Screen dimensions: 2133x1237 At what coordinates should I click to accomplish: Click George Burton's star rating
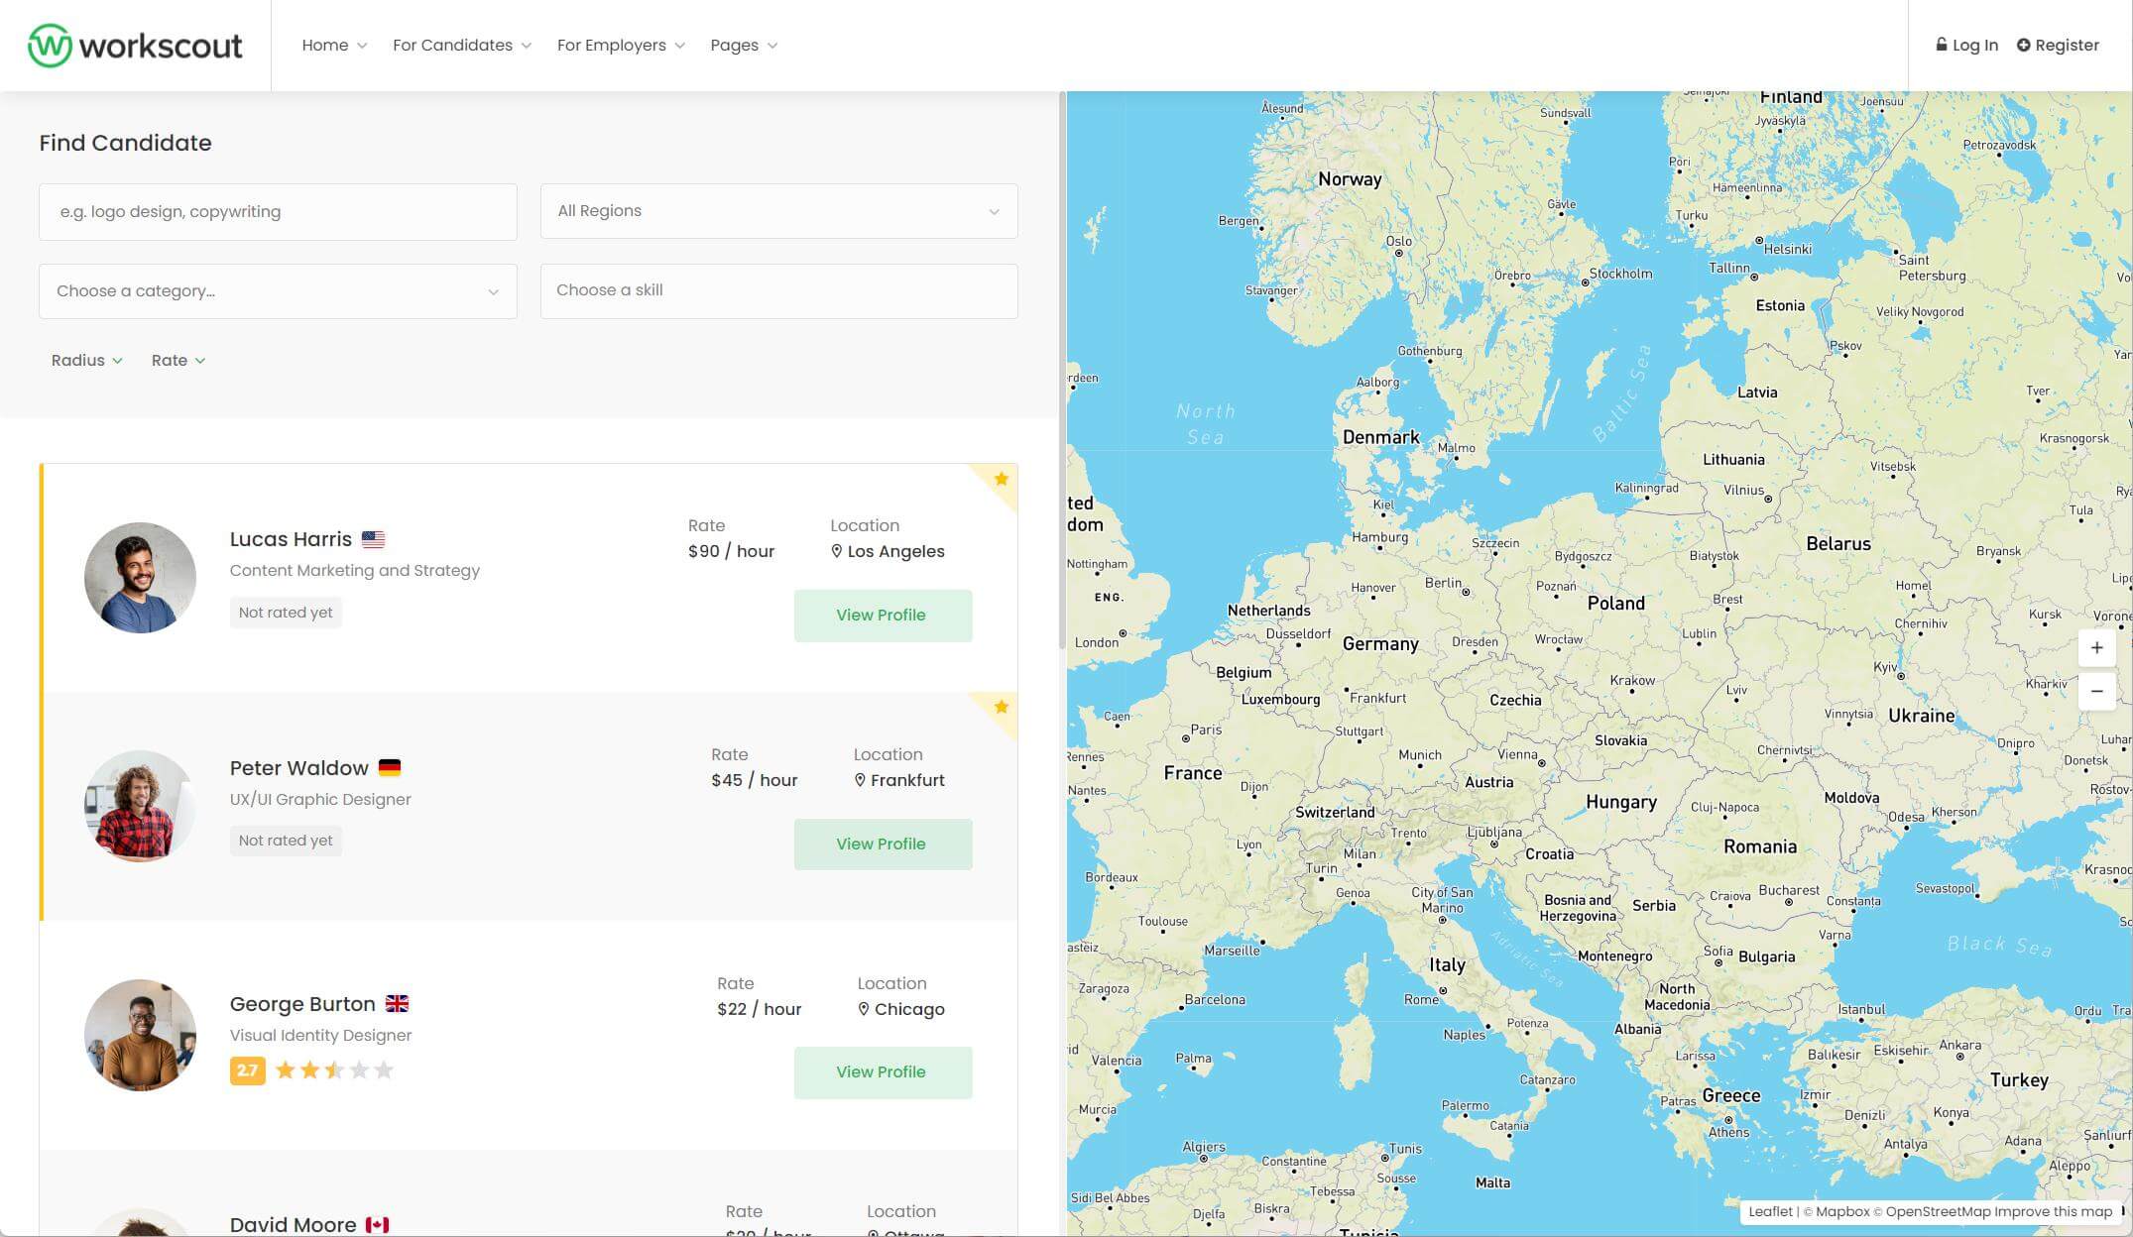pyautogui.click(x=334, y=1070)
